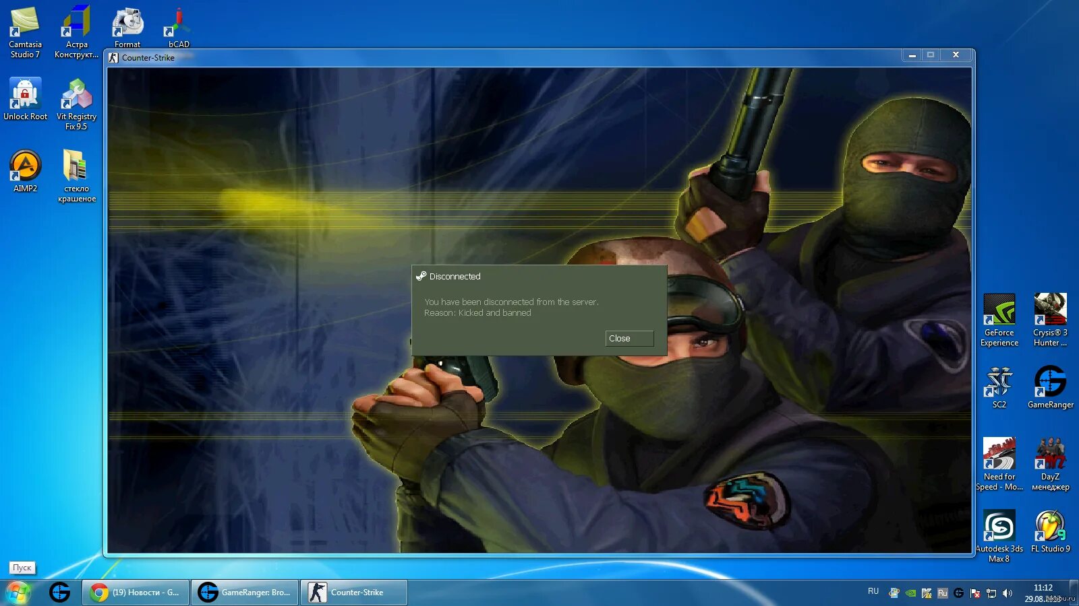
Task: Maximize the Counter-Strike window
Action: [x=931, y=55]
